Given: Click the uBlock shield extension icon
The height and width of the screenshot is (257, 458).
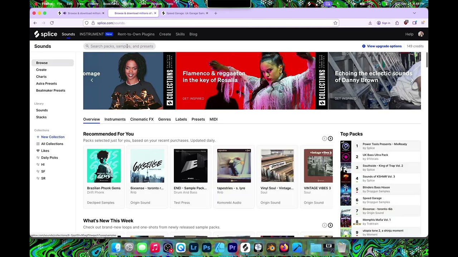Looking at the screenshot, I should pyautogui.click(x=406, y=23).
